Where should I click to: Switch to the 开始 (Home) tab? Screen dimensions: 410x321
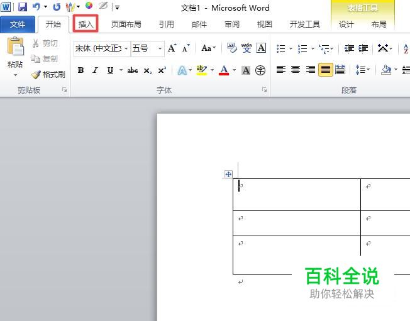tap(53, 24)
